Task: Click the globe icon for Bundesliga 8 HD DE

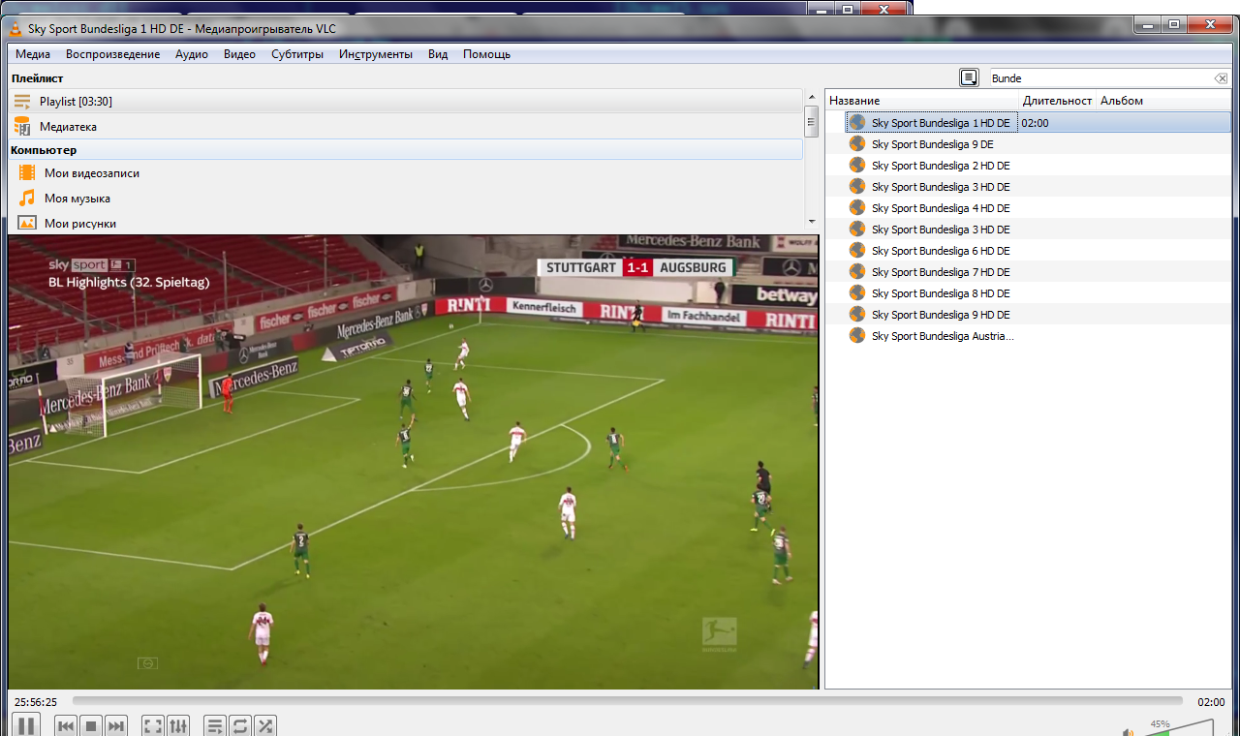Action: click(857, 293)
